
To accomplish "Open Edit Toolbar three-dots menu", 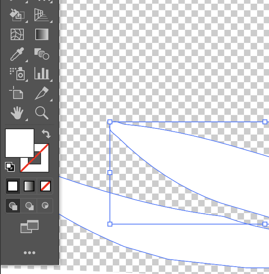I will (x=30, y=253).
